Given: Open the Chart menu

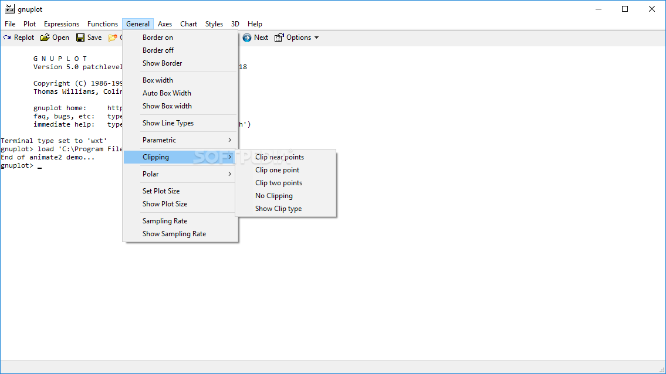Looking at the screenshot, I should coord(188,24).
